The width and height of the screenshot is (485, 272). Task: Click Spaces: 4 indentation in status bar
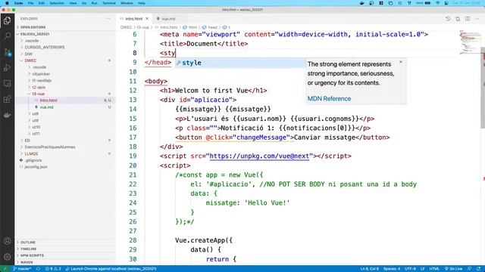point(392,269)
